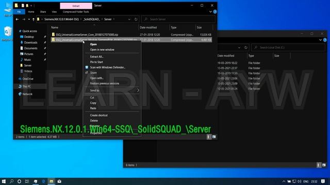Choose Open in new window
The height and width of the screenshot is (185, 330).
[x=102, y=50]
